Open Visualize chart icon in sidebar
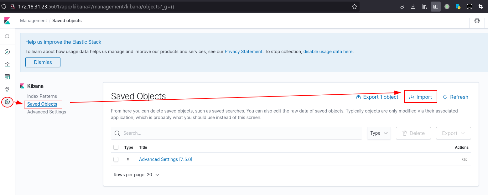488x195 pixels. coord(7,64)
